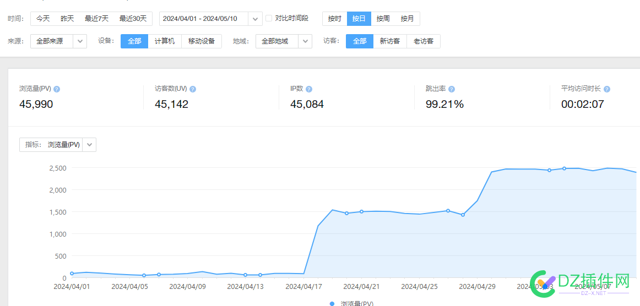Viewport: 640px width, 306px height.
Task: Switch granularity to 按周
Action: 383,19
